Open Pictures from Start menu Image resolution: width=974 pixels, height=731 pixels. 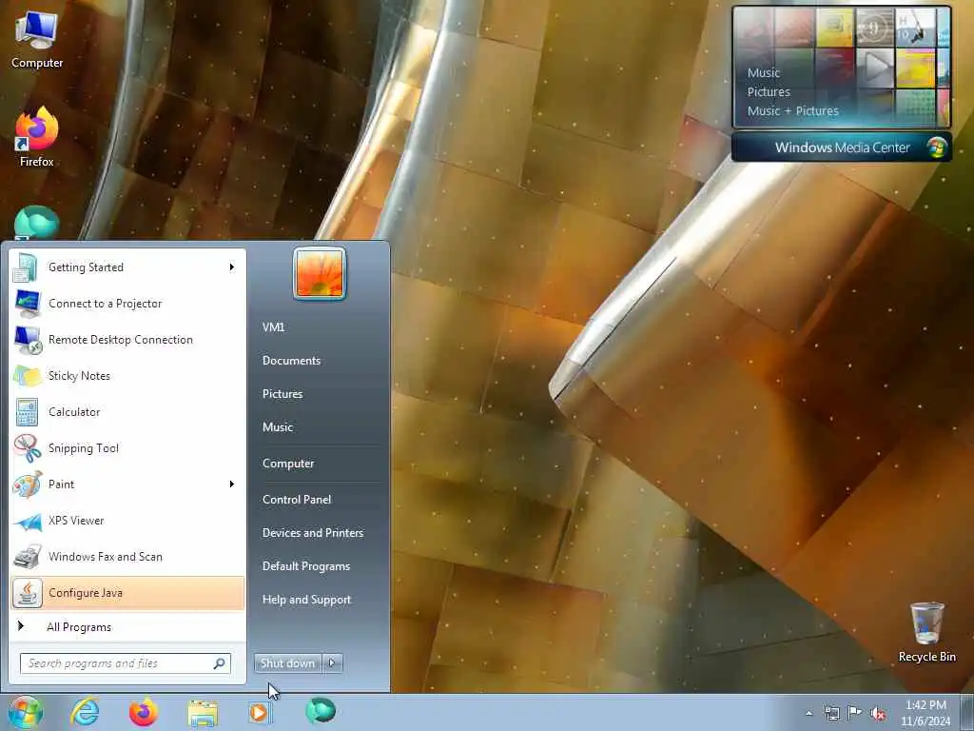282,394
